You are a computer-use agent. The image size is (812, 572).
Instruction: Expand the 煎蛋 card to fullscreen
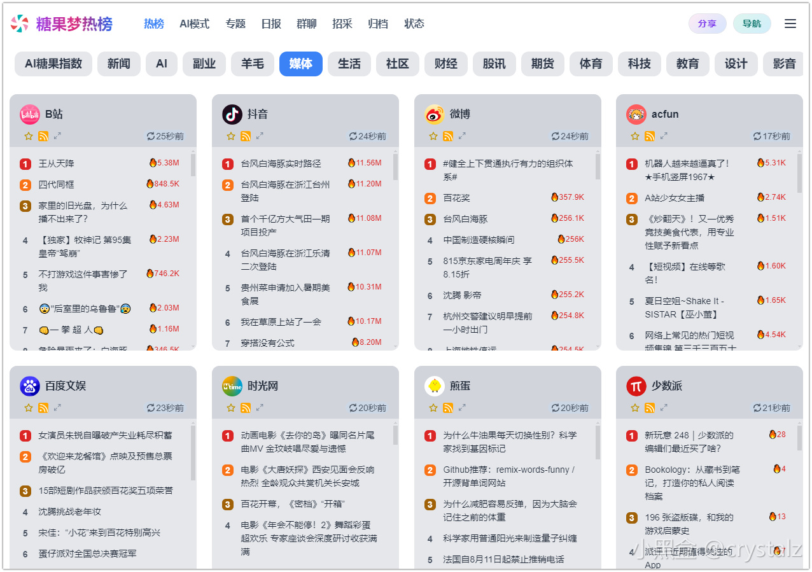click(462, 408)
